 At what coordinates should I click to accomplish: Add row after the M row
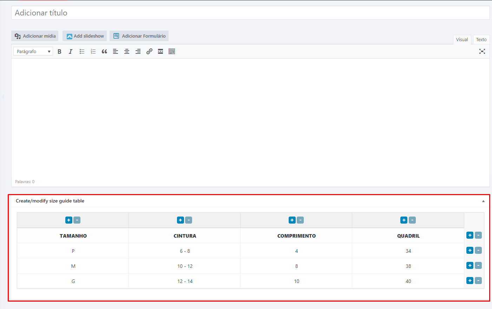click(x=470, y=265)
